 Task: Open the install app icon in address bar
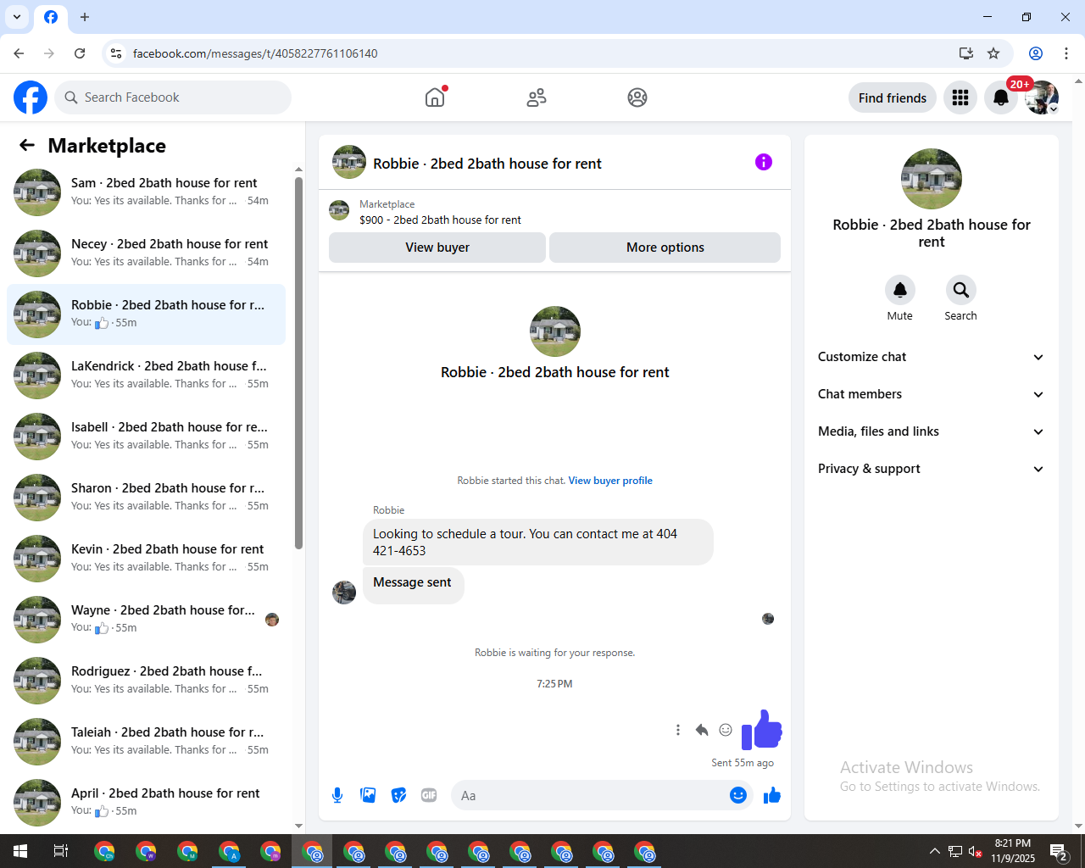point(966,53)
